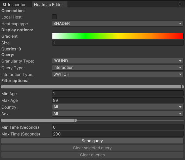Open the Sex filter dropdown
The image size is (185, 160).
pyautogui.click(x=118, y=114)
